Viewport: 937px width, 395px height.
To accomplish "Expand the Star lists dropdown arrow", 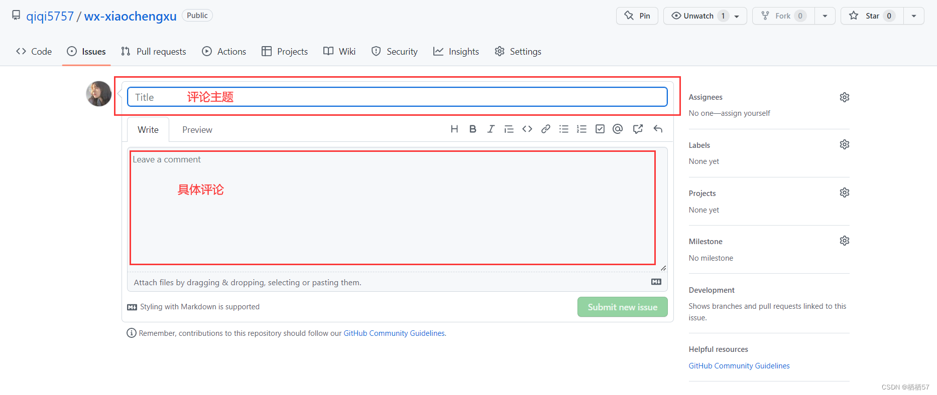I will 914,16.
